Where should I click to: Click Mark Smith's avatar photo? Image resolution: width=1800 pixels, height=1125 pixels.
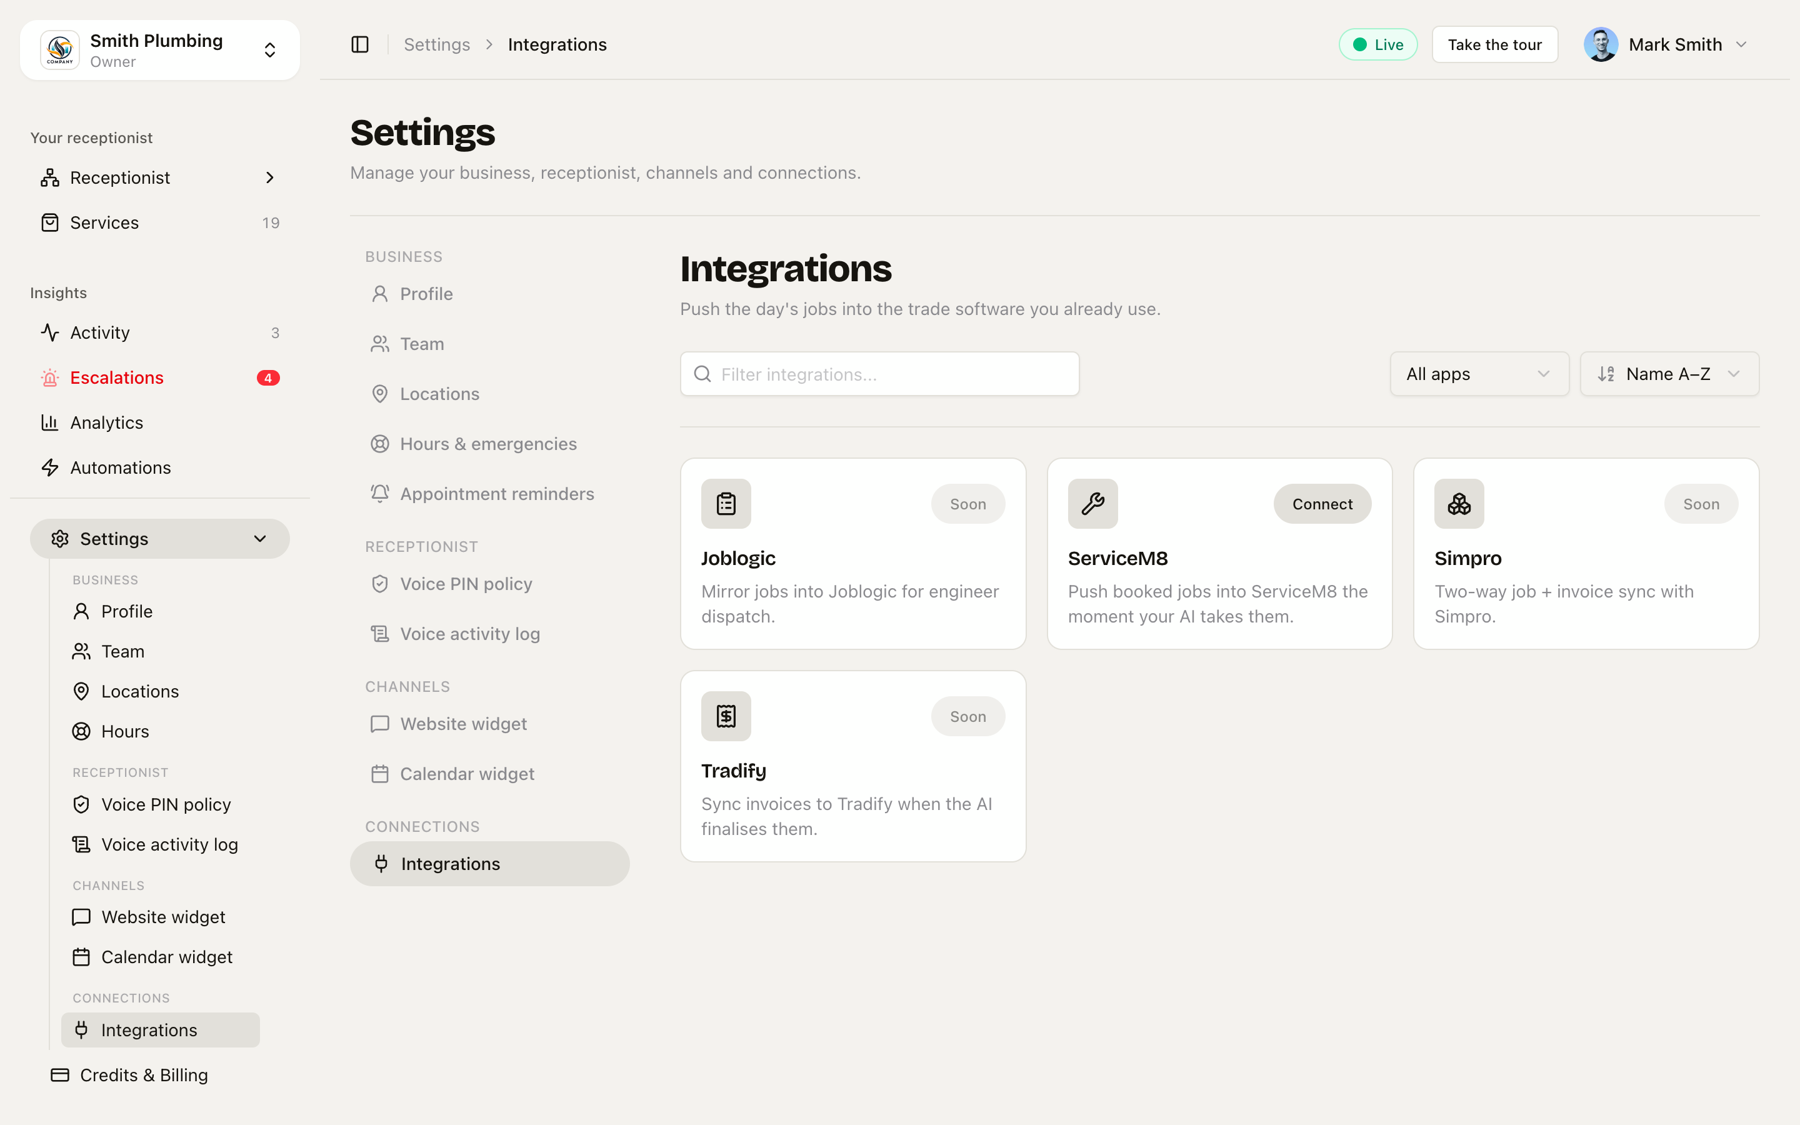coord(1601,44)
